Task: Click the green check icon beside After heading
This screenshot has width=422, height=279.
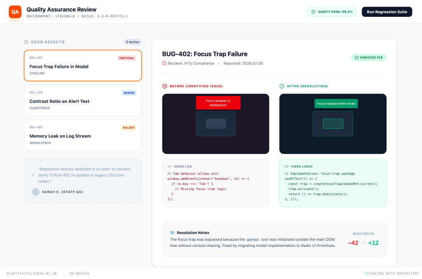Action: (282, 86)
